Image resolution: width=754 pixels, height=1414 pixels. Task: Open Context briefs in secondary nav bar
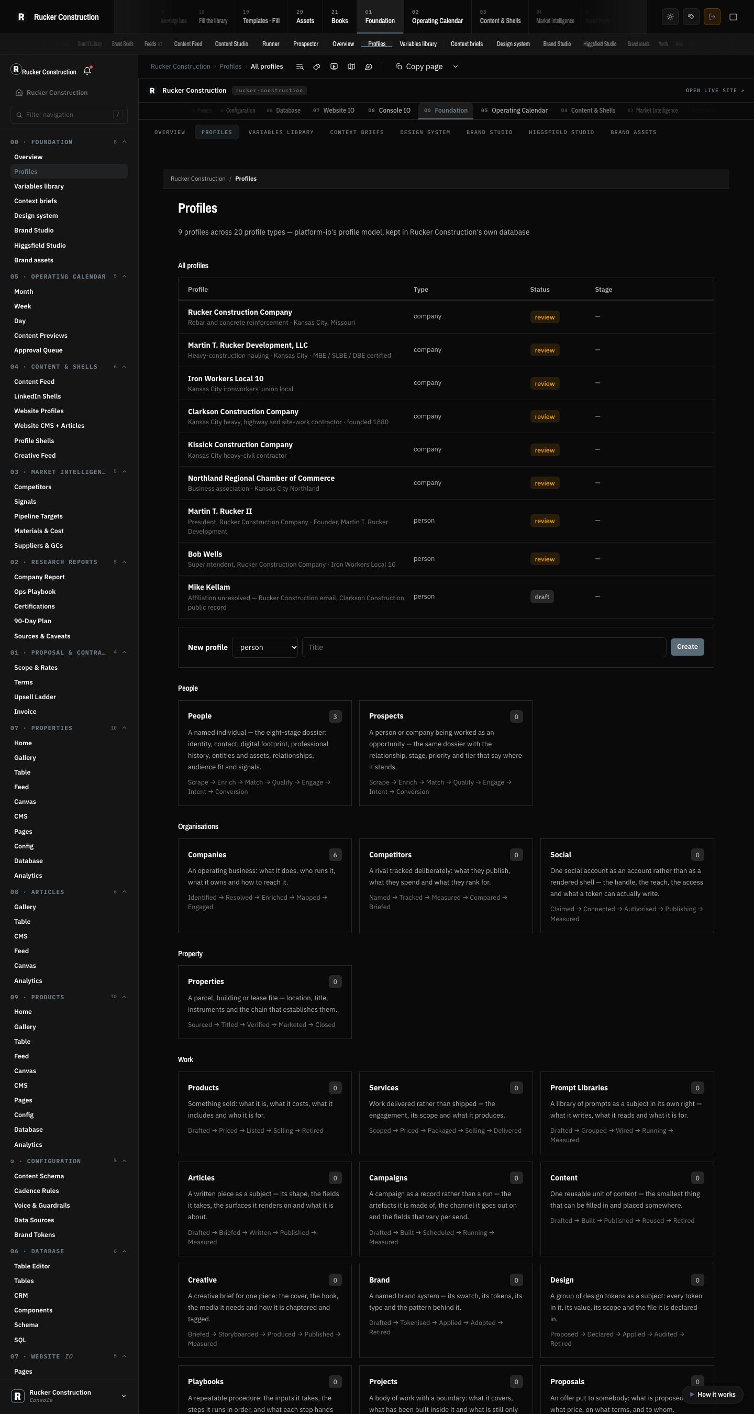click(467, 44)
